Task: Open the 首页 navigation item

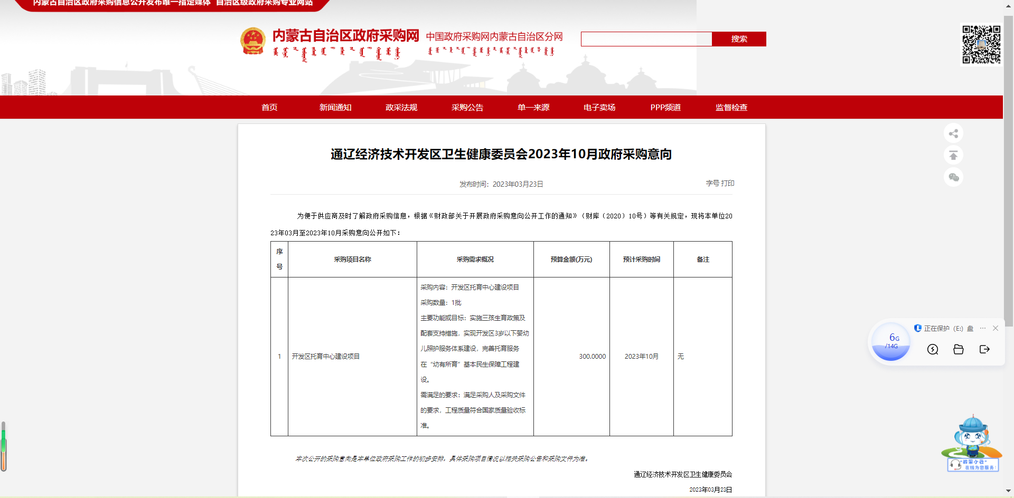Action: point(269,108)
